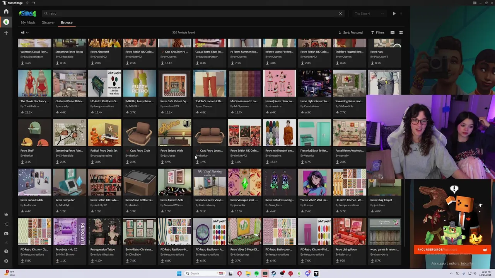Open "Retro Vibes" Wall Po thumbnail
495x278 pixels.
tap(314, 182)
